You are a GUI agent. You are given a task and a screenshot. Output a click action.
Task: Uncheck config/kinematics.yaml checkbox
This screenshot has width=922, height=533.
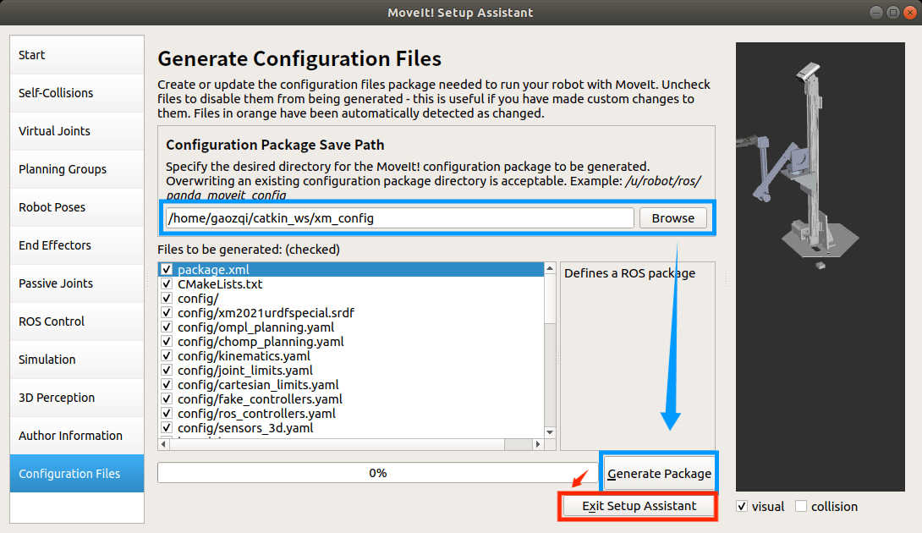point(167,356)
